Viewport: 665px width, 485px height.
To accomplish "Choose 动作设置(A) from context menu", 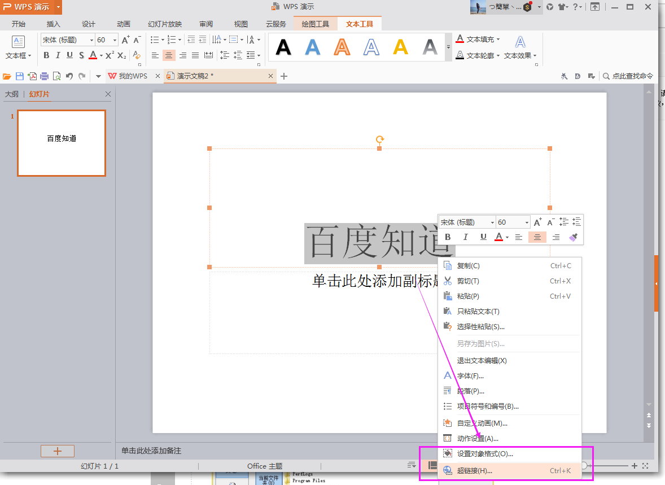I will (509, 438).
